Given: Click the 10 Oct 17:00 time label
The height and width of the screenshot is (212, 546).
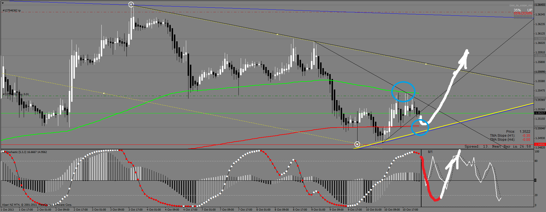Looking at the screenshot, I should tap(410, 210).
